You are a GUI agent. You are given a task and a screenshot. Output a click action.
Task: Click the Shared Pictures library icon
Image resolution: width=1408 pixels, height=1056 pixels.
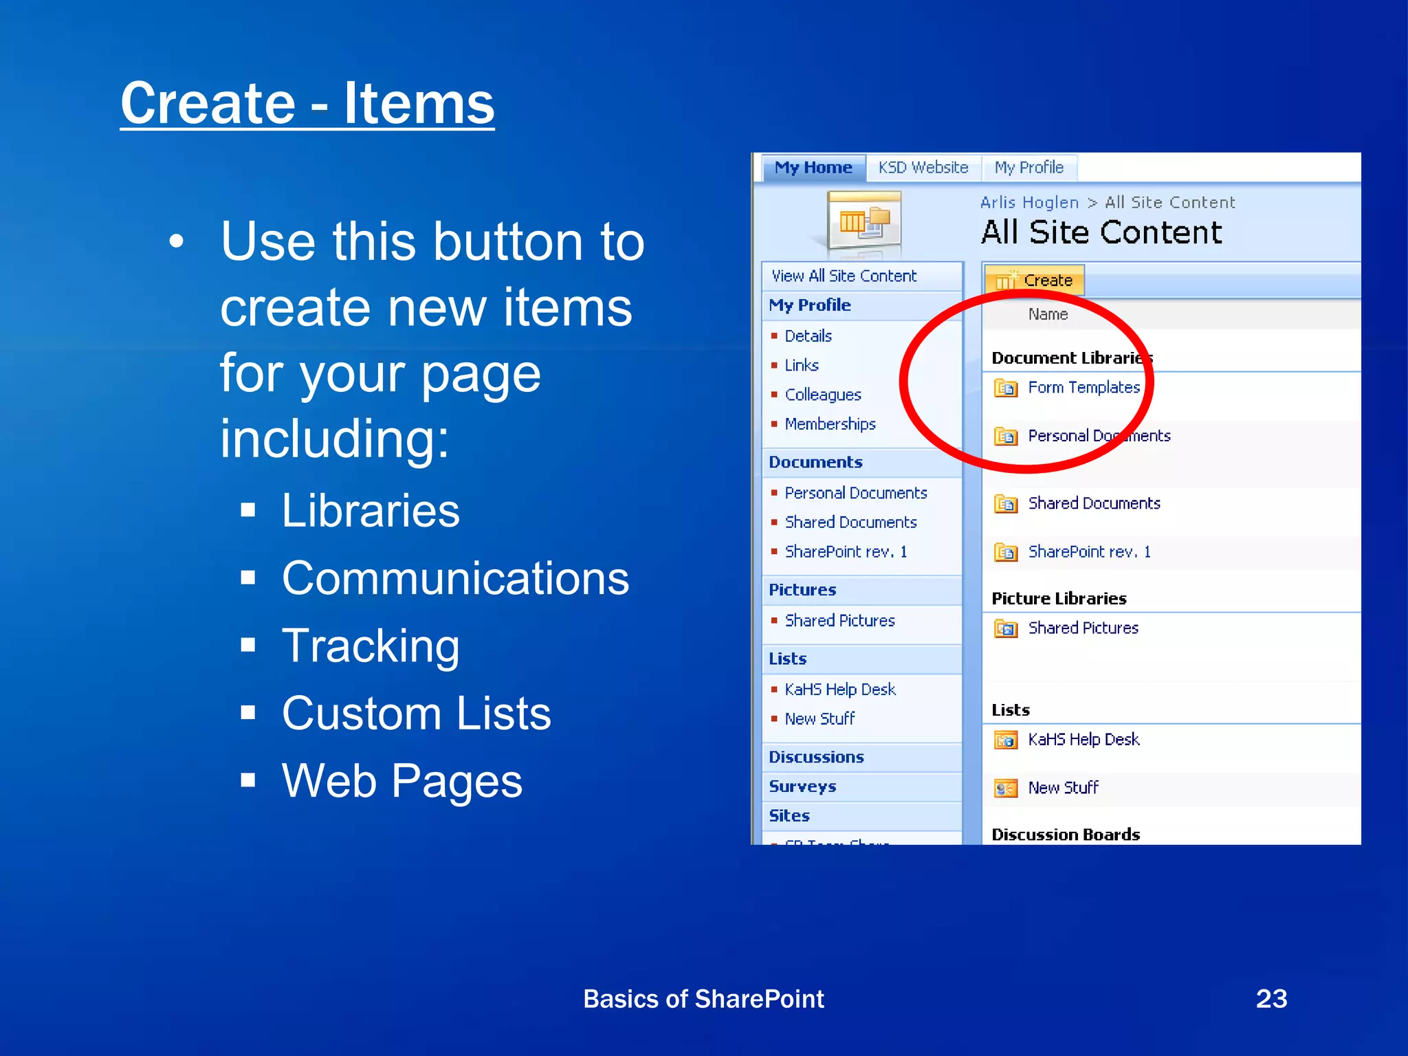[1006, 628]
